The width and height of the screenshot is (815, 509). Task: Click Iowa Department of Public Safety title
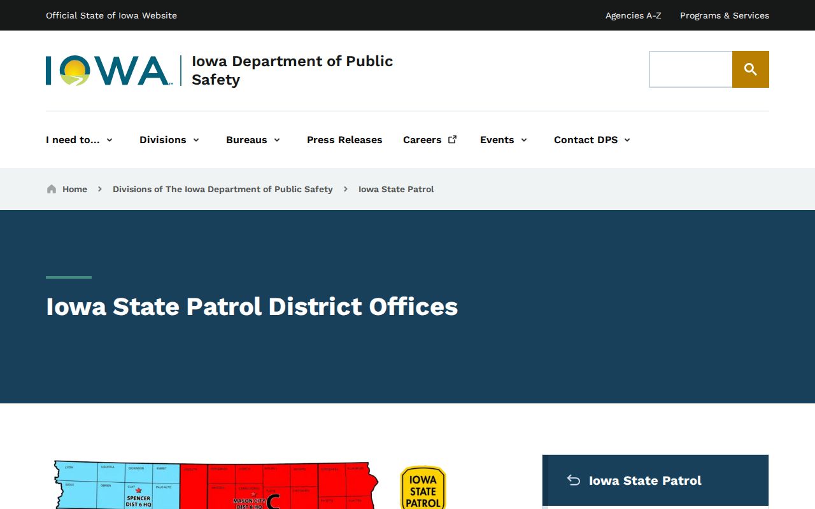pos(292,70)
